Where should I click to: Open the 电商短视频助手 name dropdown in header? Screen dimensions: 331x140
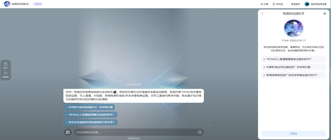pyautogui.click(x=21, y=4)
